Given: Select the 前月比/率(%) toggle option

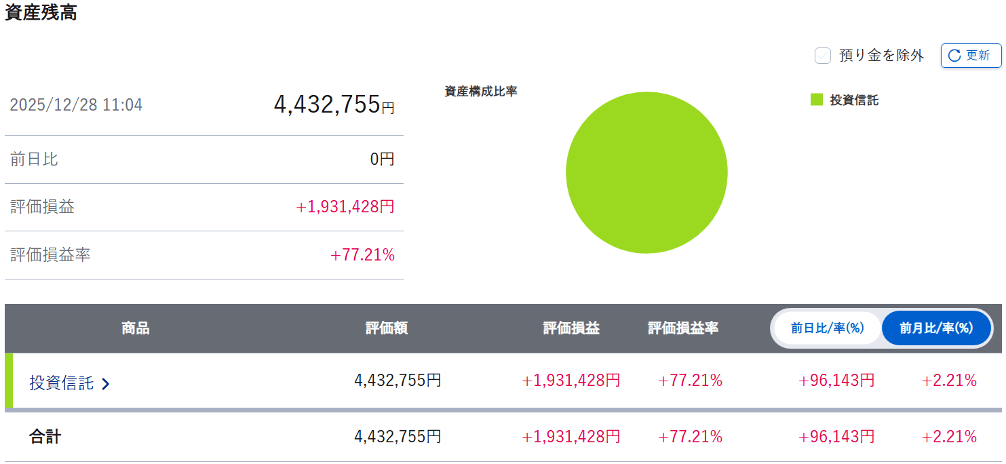Looking at the screenshot, I should 936,328.
